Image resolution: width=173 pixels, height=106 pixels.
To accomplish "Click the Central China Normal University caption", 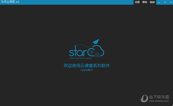I will tap(80, 58).
